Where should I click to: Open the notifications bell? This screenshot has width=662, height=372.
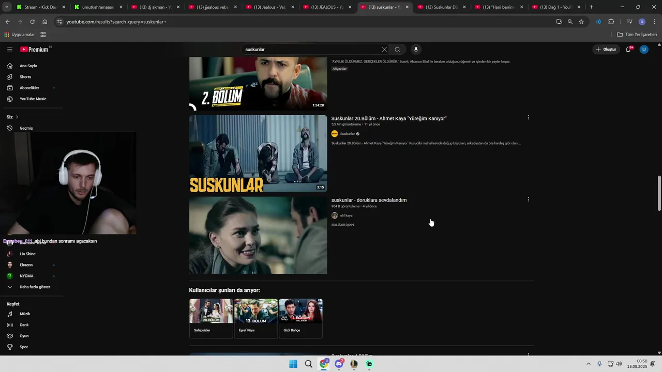(x=628, y=49)
